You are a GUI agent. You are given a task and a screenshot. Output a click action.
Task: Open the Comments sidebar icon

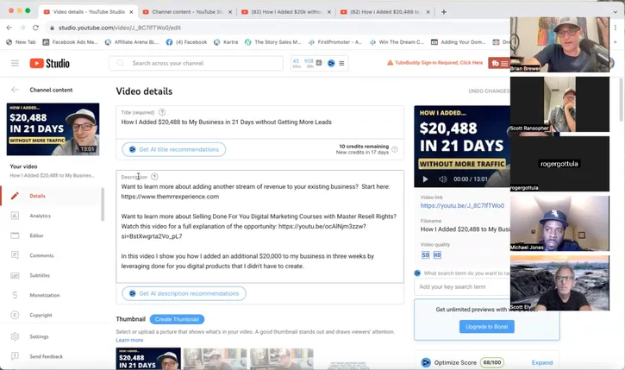(15, 255)
